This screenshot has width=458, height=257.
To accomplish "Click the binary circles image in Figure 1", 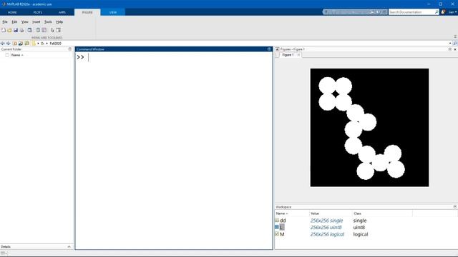I will [369, 127].
